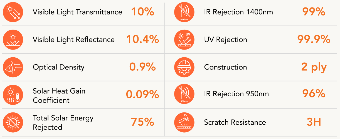
Task: Click the Optical Density eye icon
Action: 13,67
